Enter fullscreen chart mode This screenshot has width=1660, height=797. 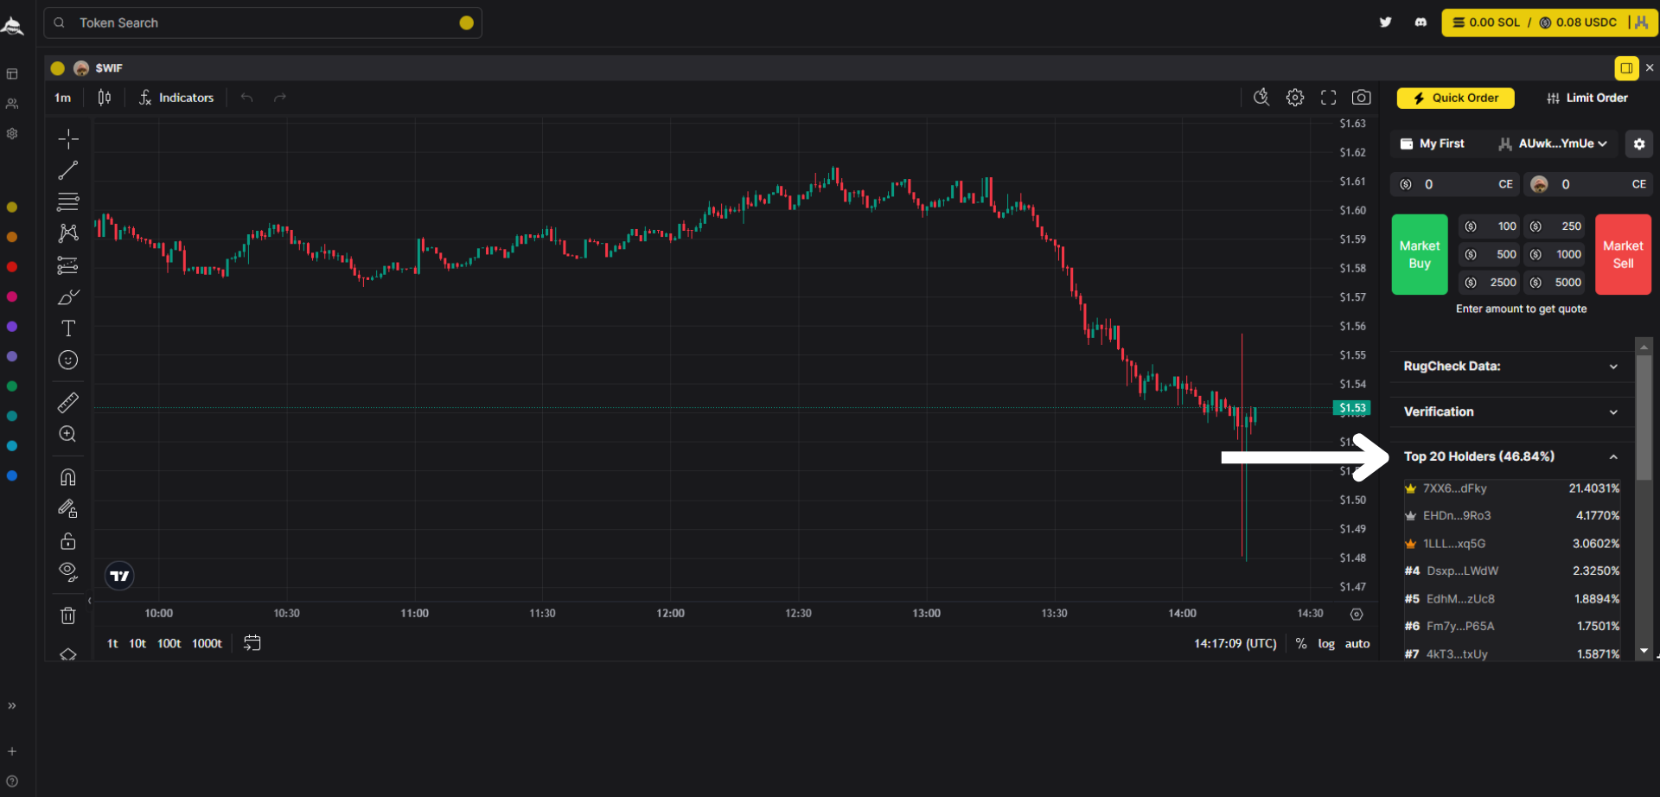pyautogui.click(x=1328, y=98)
